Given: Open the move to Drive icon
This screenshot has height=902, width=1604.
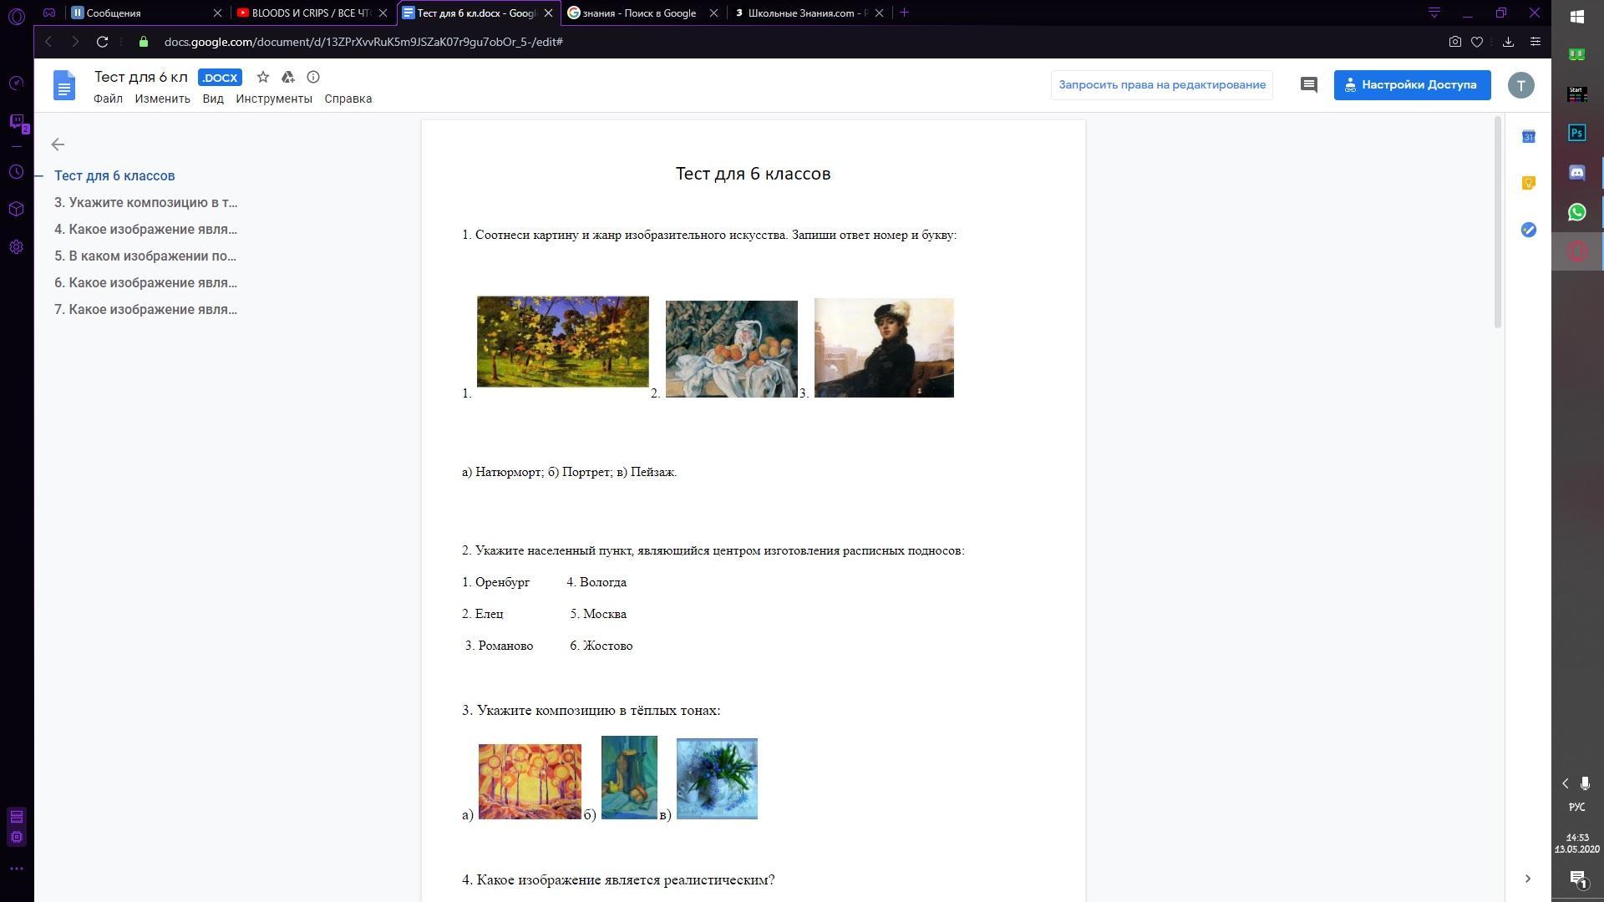Looking at the screenshot, I should pyautogui.click(x=288, y=77).
